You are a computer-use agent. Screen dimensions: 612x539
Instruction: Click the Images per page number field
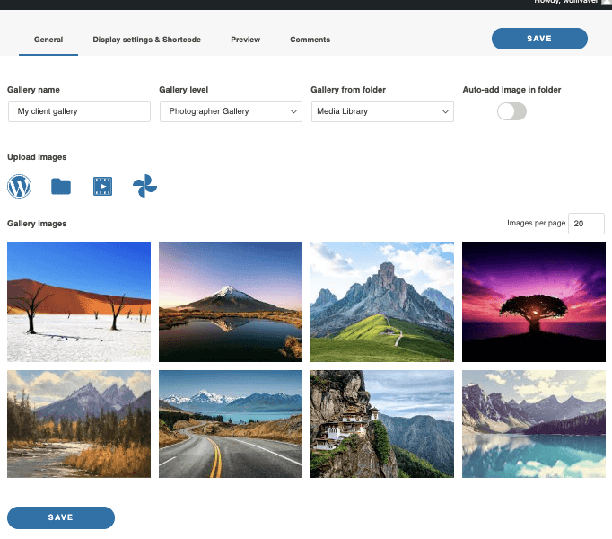click(586, 224)
